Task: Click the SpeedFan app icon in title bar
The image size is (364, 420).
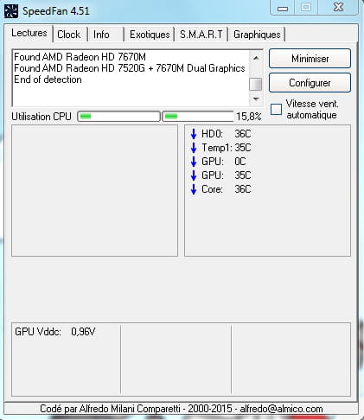Action: click(x=11, y=11)
